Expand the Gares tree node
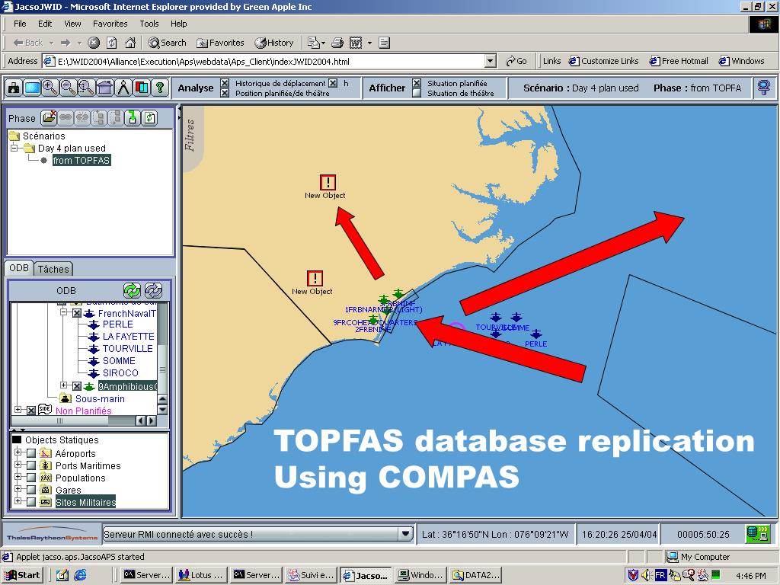Viewport: 780px width, 585px height. 18,490
